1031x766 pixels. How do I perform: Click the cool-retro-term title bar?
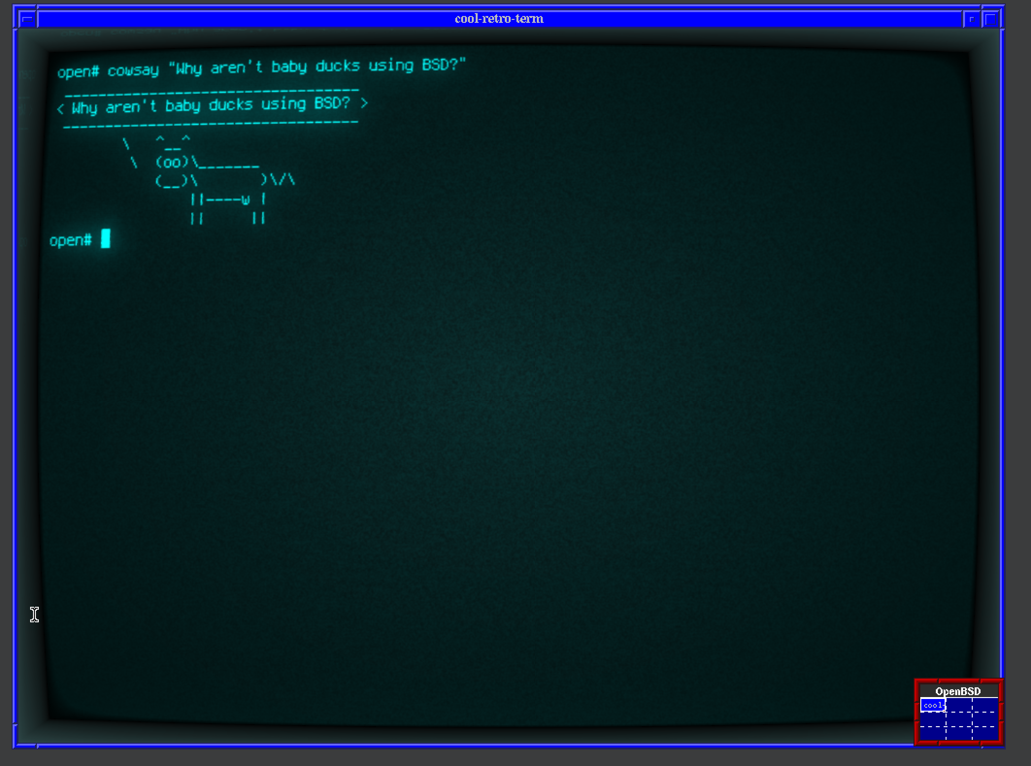[499, 19]
